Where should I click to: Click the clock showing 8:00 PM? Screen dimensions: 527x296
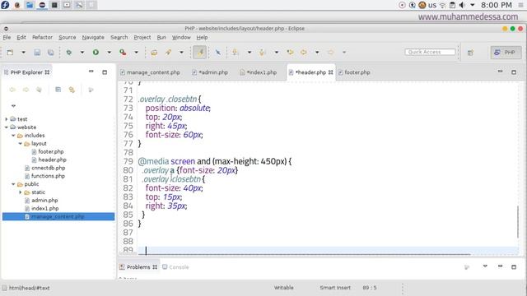point(496,5)
